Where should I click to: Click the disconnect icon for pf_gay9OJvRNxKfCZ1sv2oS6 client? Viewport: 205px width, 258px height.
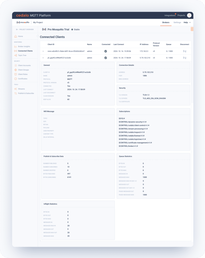tap(184, 58)
